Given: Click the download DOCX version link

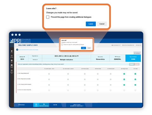Looking at the screenshot, I should (28, 50).
